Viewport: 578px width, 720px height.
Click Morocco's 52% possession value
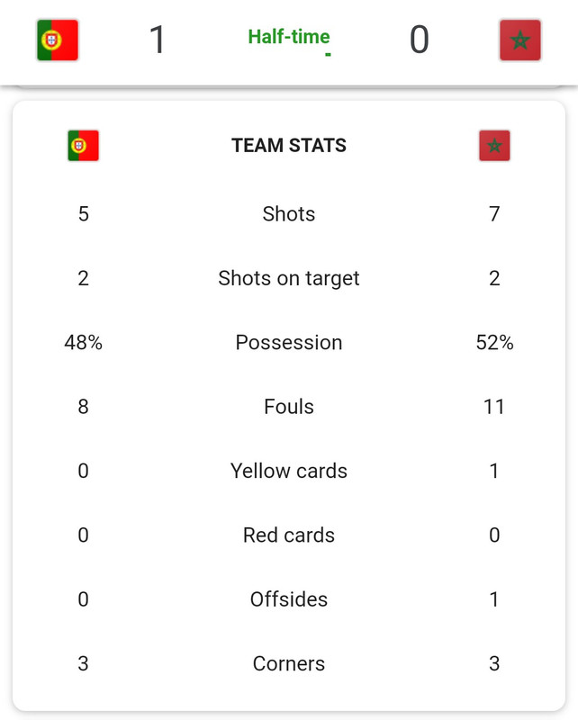pos(494,343)
